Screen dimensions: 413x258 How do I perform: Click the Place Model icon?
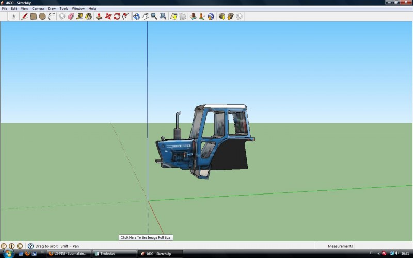point(193,17)
